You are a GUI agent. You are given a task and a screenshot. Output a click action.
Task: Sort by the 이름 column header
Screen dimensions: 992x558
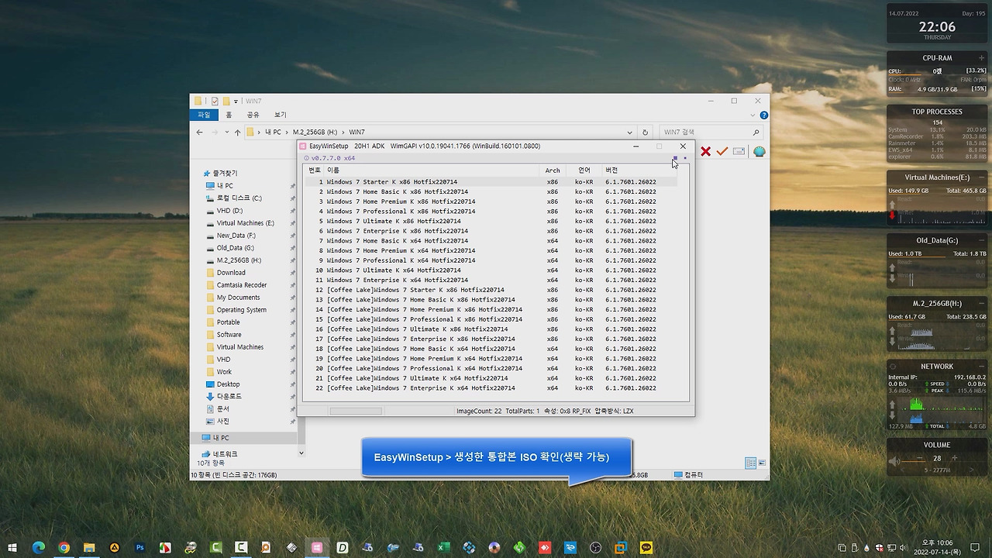coord(431,170)
